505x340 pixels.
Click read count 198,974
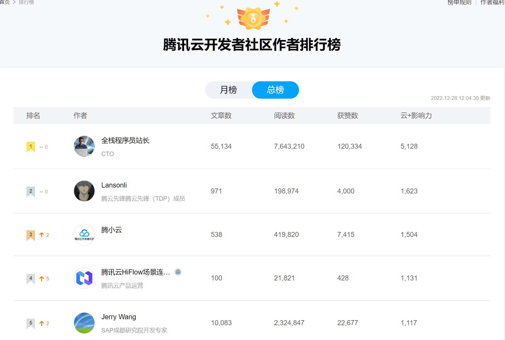coord(286,191)
